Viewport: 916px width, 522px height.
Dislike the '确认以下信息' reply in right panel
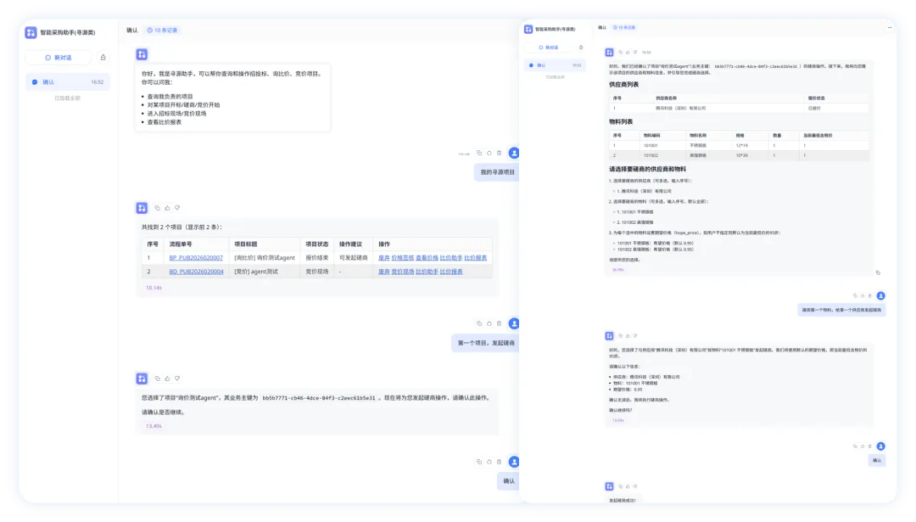coord(635,336)
